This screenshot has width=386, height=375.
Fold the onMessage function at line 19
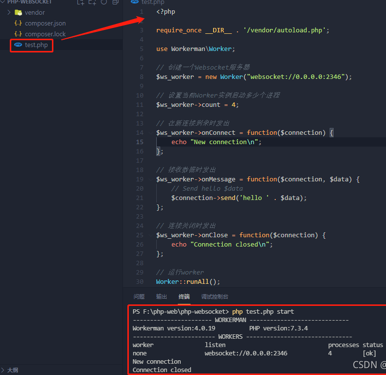(x=151, y=179)
